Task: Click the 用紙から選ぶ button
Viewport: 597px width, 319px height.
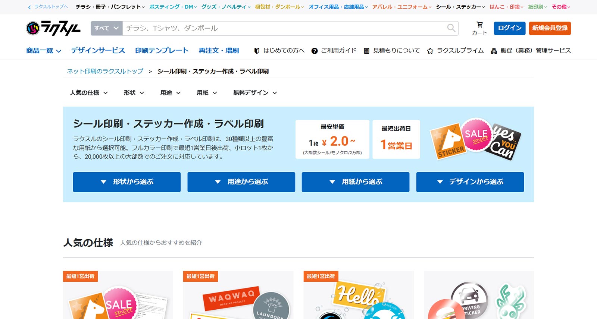Action: [356, 182]
